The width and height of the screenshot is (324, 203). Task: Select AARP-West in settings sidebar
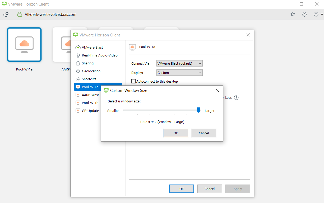coord(90,95)
